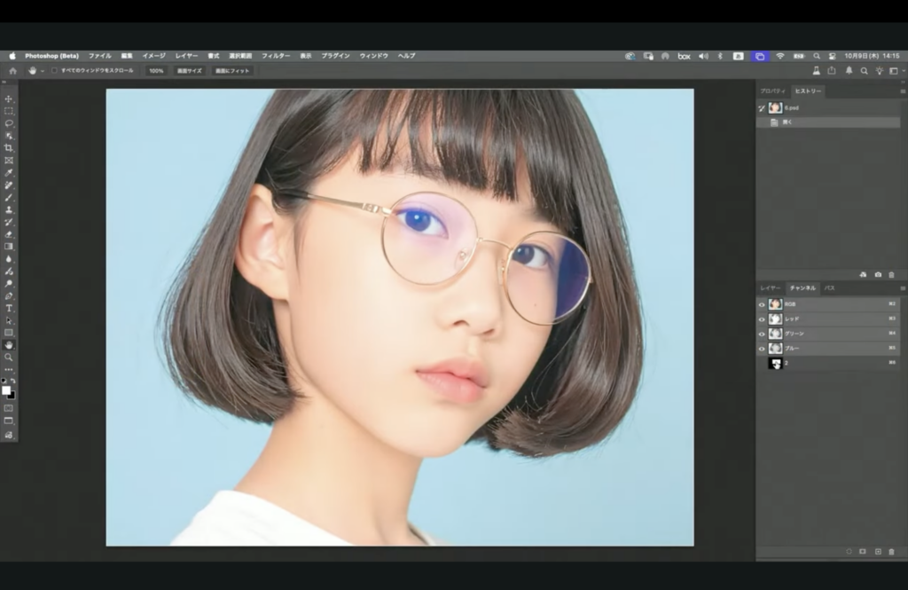Select the Lasso tool
The image size is (908, 590).
(x=9, y=123)
